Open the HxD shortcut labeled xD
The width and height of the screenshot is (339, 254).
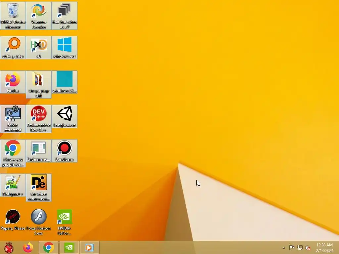coord(39,48)
